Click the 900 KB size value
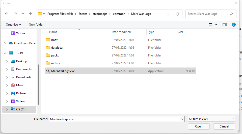This screenshot has width=242, height=134. point(191,71)
